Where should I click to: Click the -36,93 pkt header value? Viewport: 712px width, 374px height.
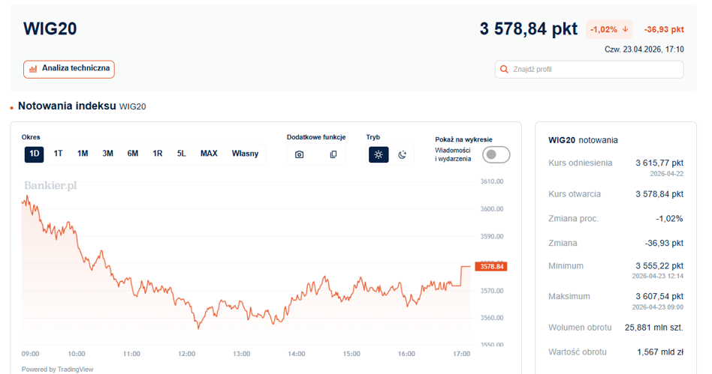(x=664, y=29)
